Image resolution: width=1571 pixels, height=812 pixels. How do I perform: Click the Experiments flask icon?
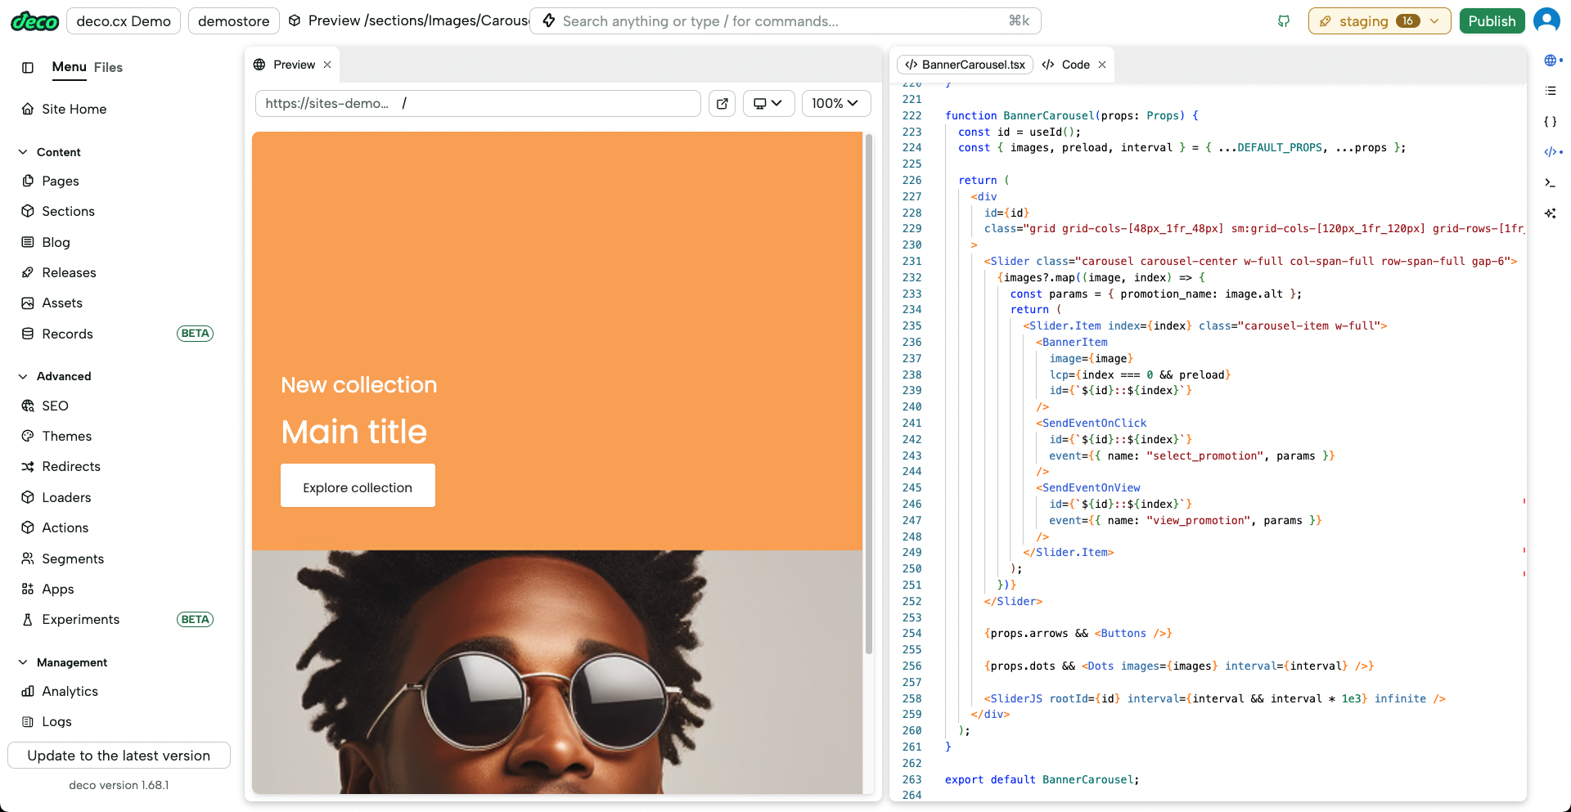point(28,619)
